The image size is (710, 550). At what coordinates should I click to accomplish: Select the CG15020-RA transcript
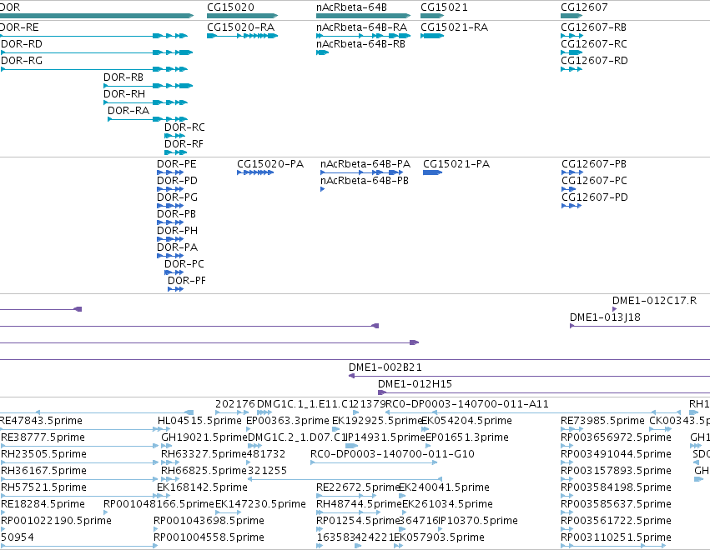(x=242, y=36)
